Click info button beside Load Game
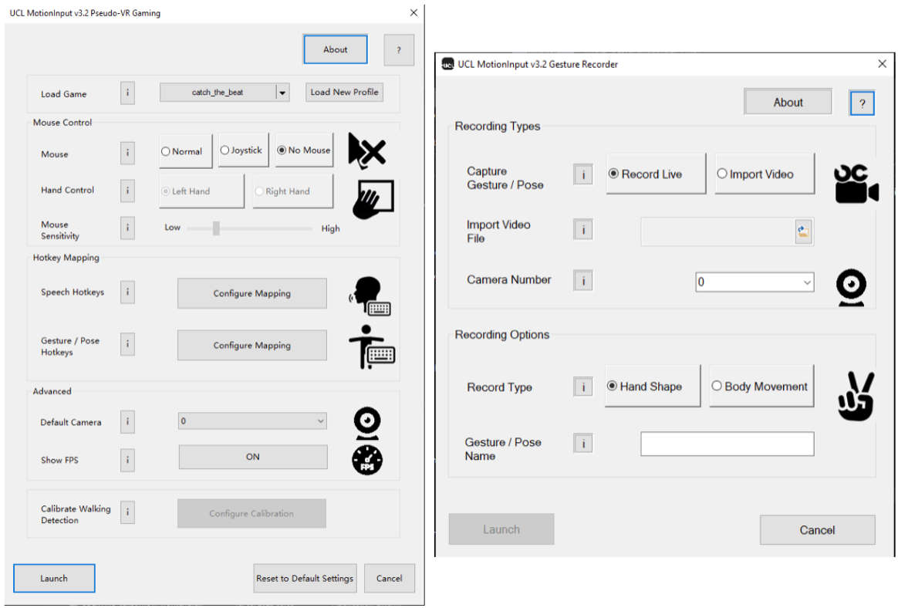Viewport: 898px width, 608px height. tap(127, 93)
